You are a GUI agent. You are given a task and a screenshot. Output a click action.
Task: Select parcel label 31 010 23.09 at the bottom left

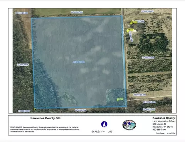pos(24,111)
